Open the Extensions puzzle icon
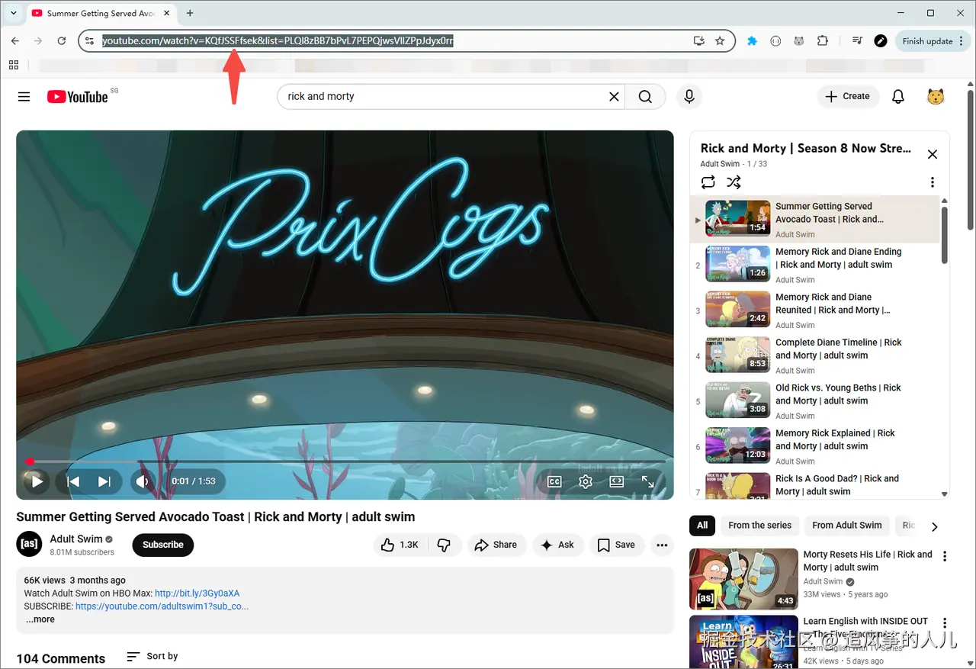The height and width of the screenshot is (669, 976). point(822,41)
